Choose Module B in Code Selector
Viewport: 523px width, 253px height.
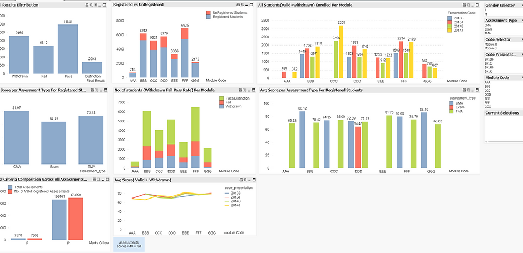click(x=491, y=44)
